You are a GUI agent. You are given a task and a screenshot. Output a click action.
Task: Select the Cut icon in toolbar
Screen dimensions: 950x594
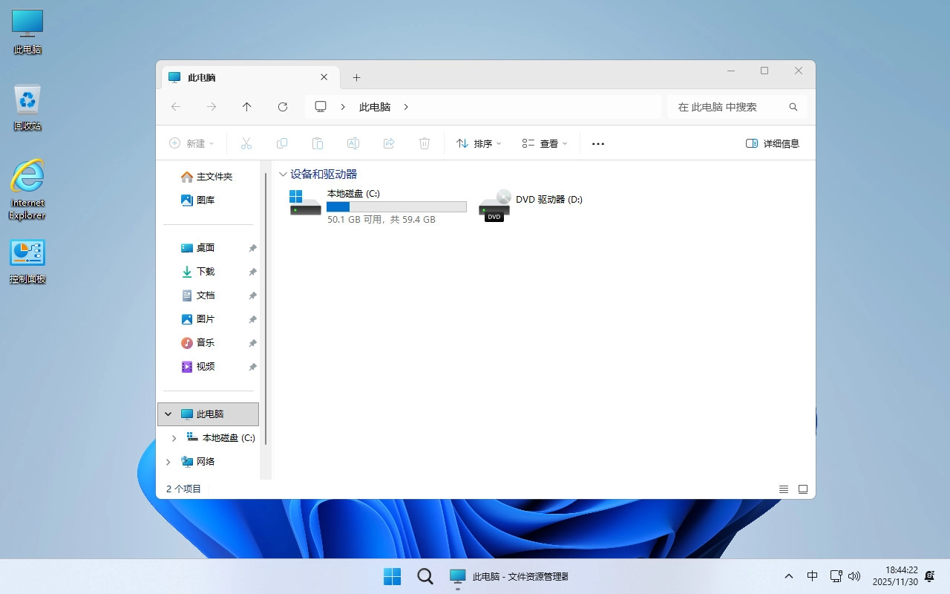[246, 143]
